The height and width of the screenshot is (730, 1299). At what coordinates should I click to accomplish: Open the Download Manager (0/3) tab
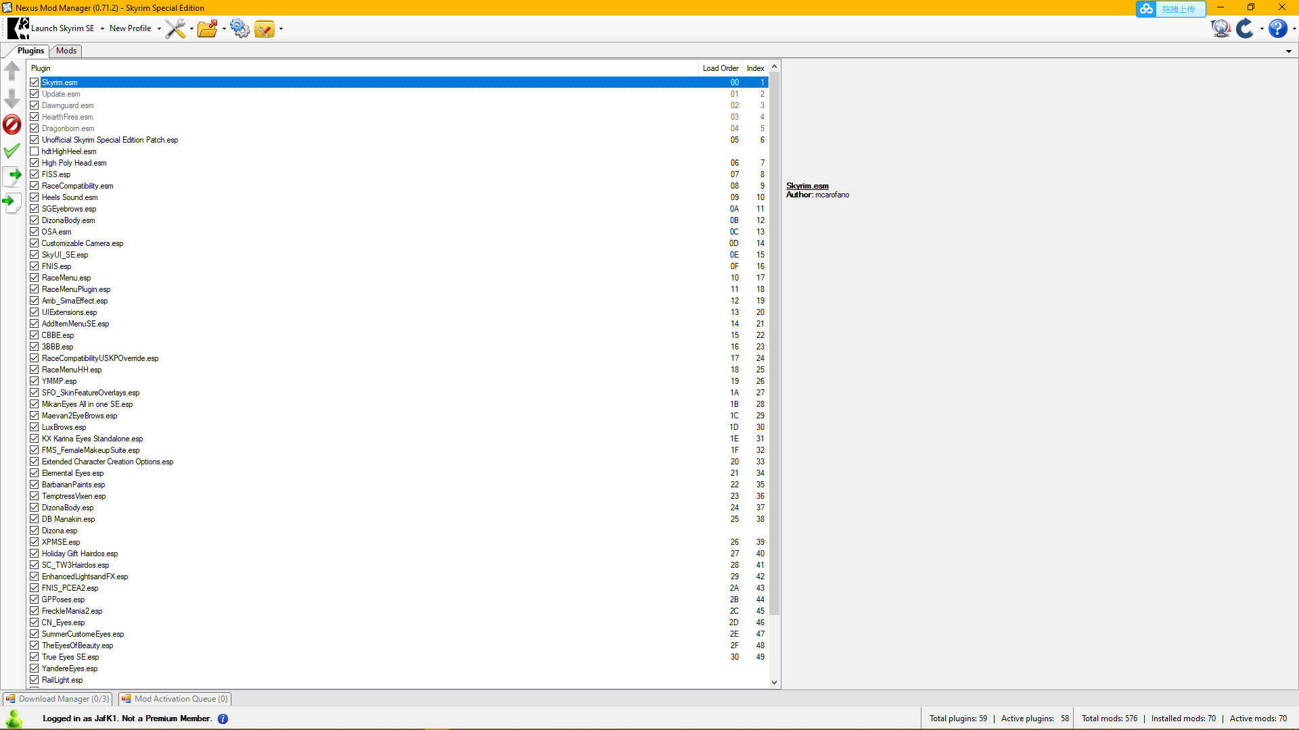pyautogui.click(x=58, y=699)
